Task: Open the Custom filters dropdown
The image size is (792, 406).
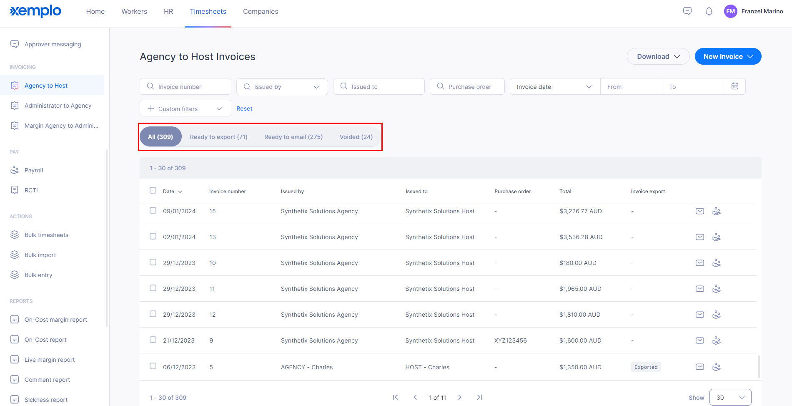Action: (x=185, y=108)
